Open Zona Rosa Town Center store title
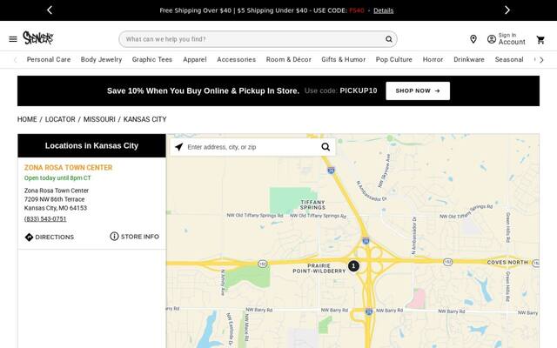The height and width of the screenshot is (348, 557). coord(68,168)
